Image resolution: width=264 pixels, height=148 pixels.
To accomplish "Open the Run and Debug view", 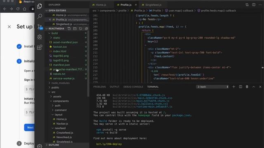I will point(40,37).
